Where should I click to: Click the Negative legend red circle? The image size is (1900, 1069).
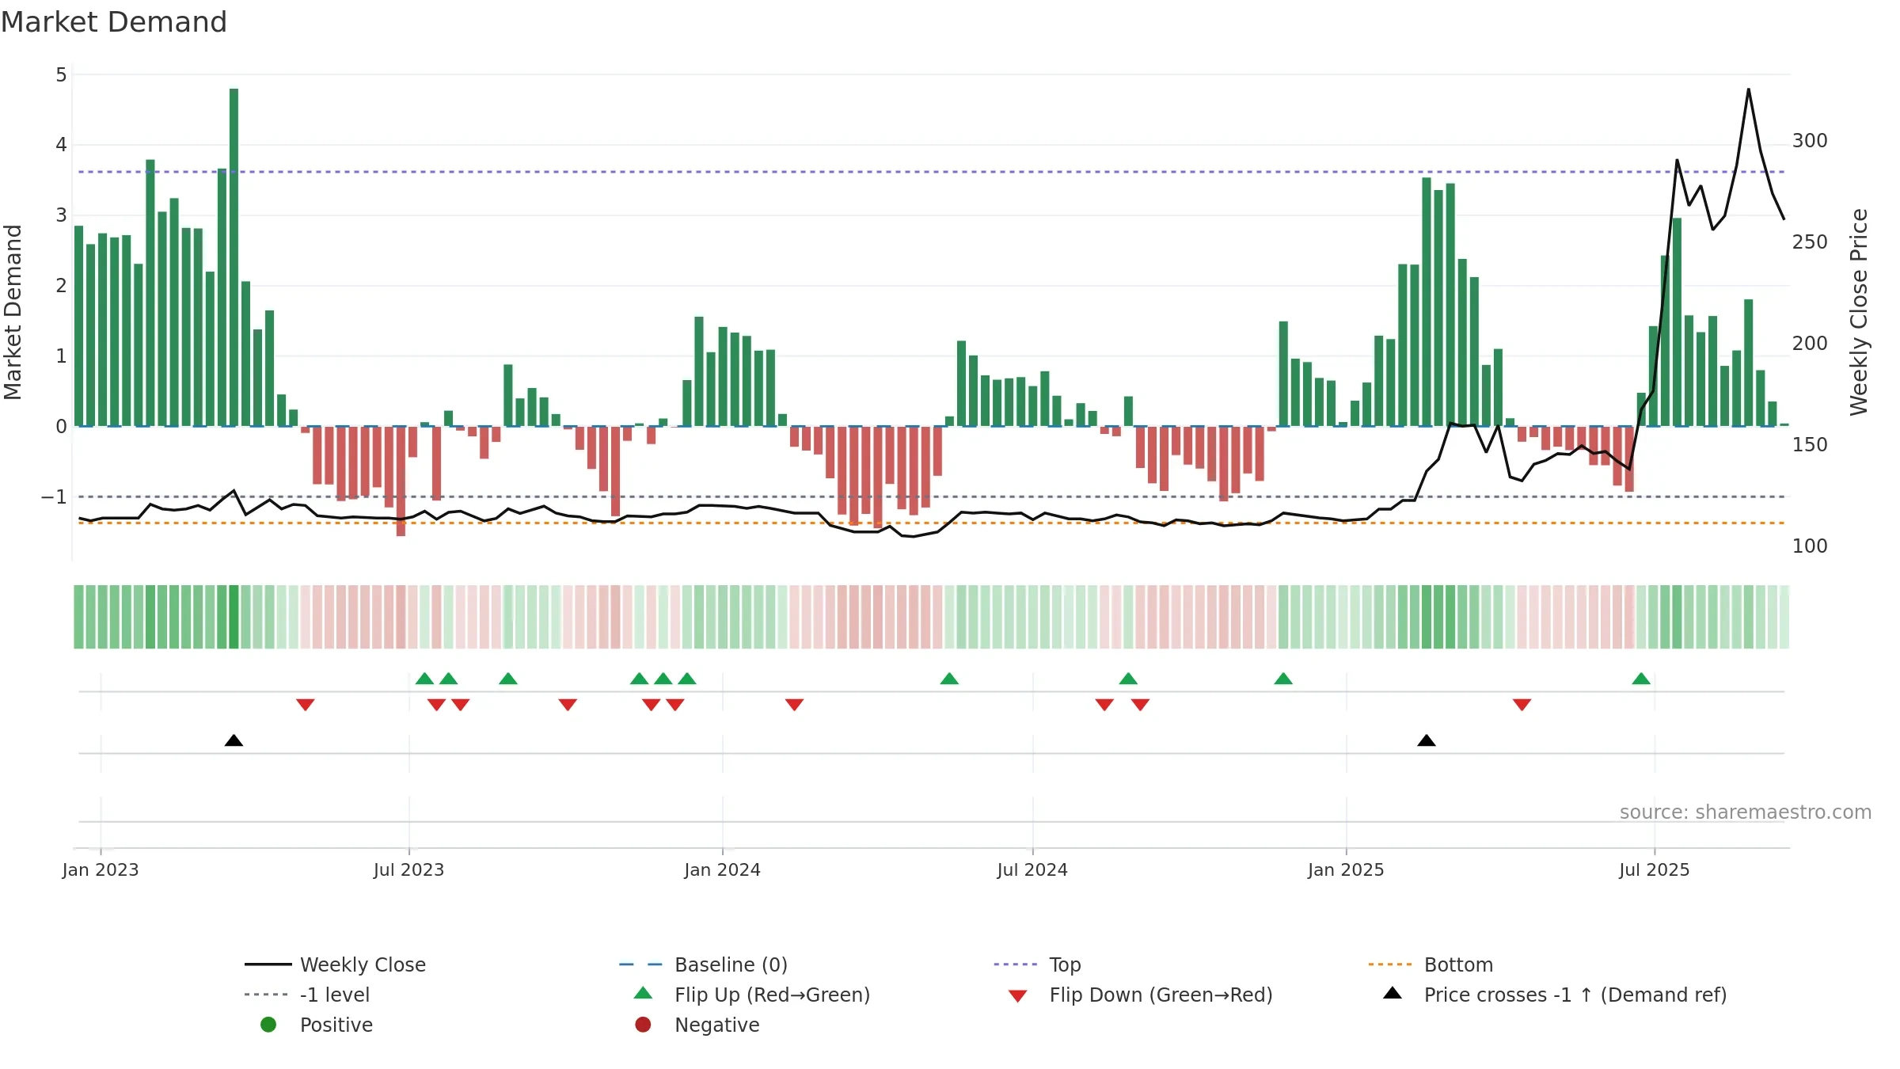(643, 1025)
